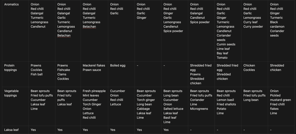This screenshot has width=296, height=134.
Task: Select the Curry powder text
Action: 253,27
